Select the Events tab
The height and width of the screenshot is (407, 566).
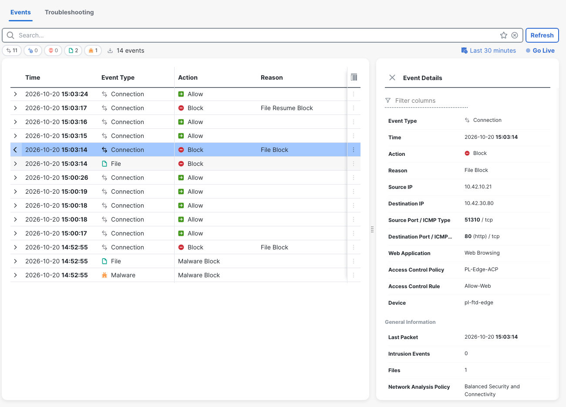tap(20, 12)
